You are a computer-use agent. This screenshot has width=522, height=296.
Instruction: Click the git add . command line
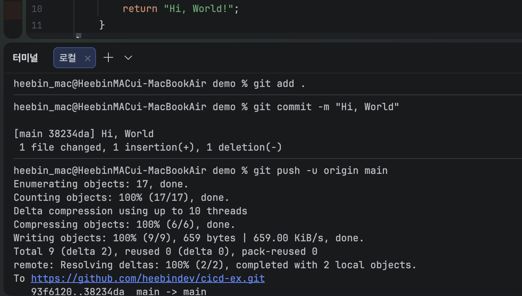[160, 84]
